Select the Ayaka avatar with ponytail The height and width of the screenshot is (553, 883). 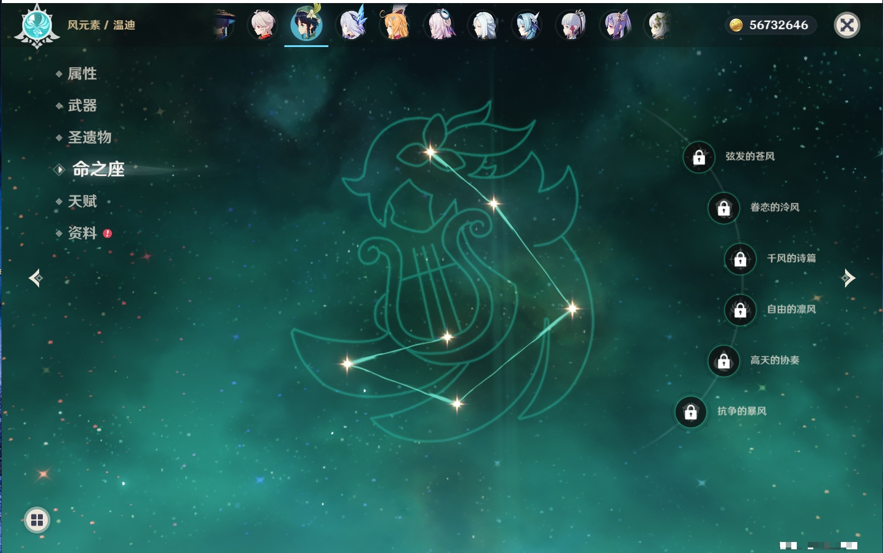tap(572, 25)
